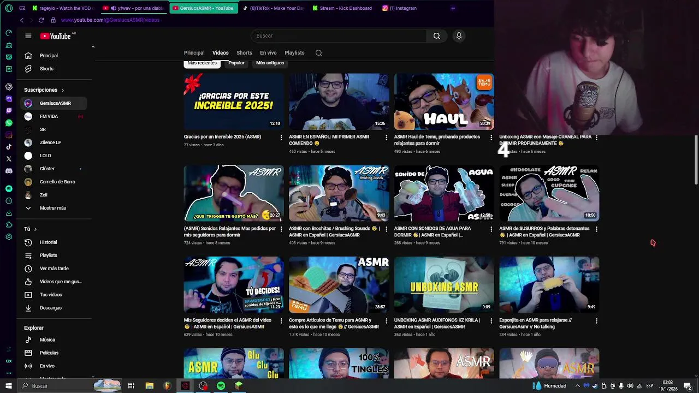Show hidden system tray icons

(x=577, y=386)
